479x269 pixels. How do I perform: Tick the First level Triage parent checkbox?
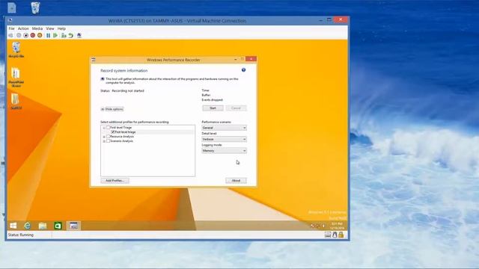108,128
